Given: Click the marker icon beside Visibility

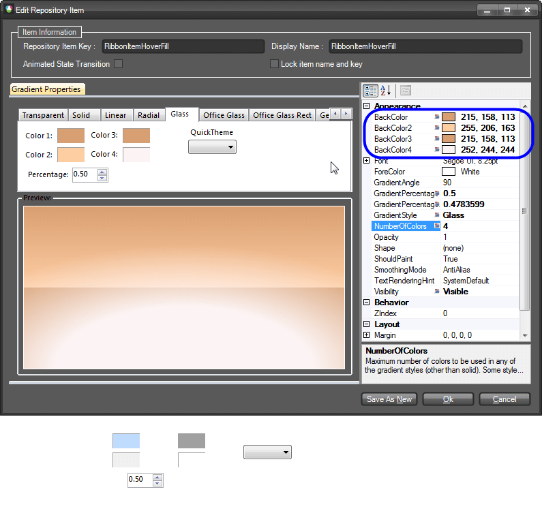Looking at the screenshot, I should pos(437,291).
